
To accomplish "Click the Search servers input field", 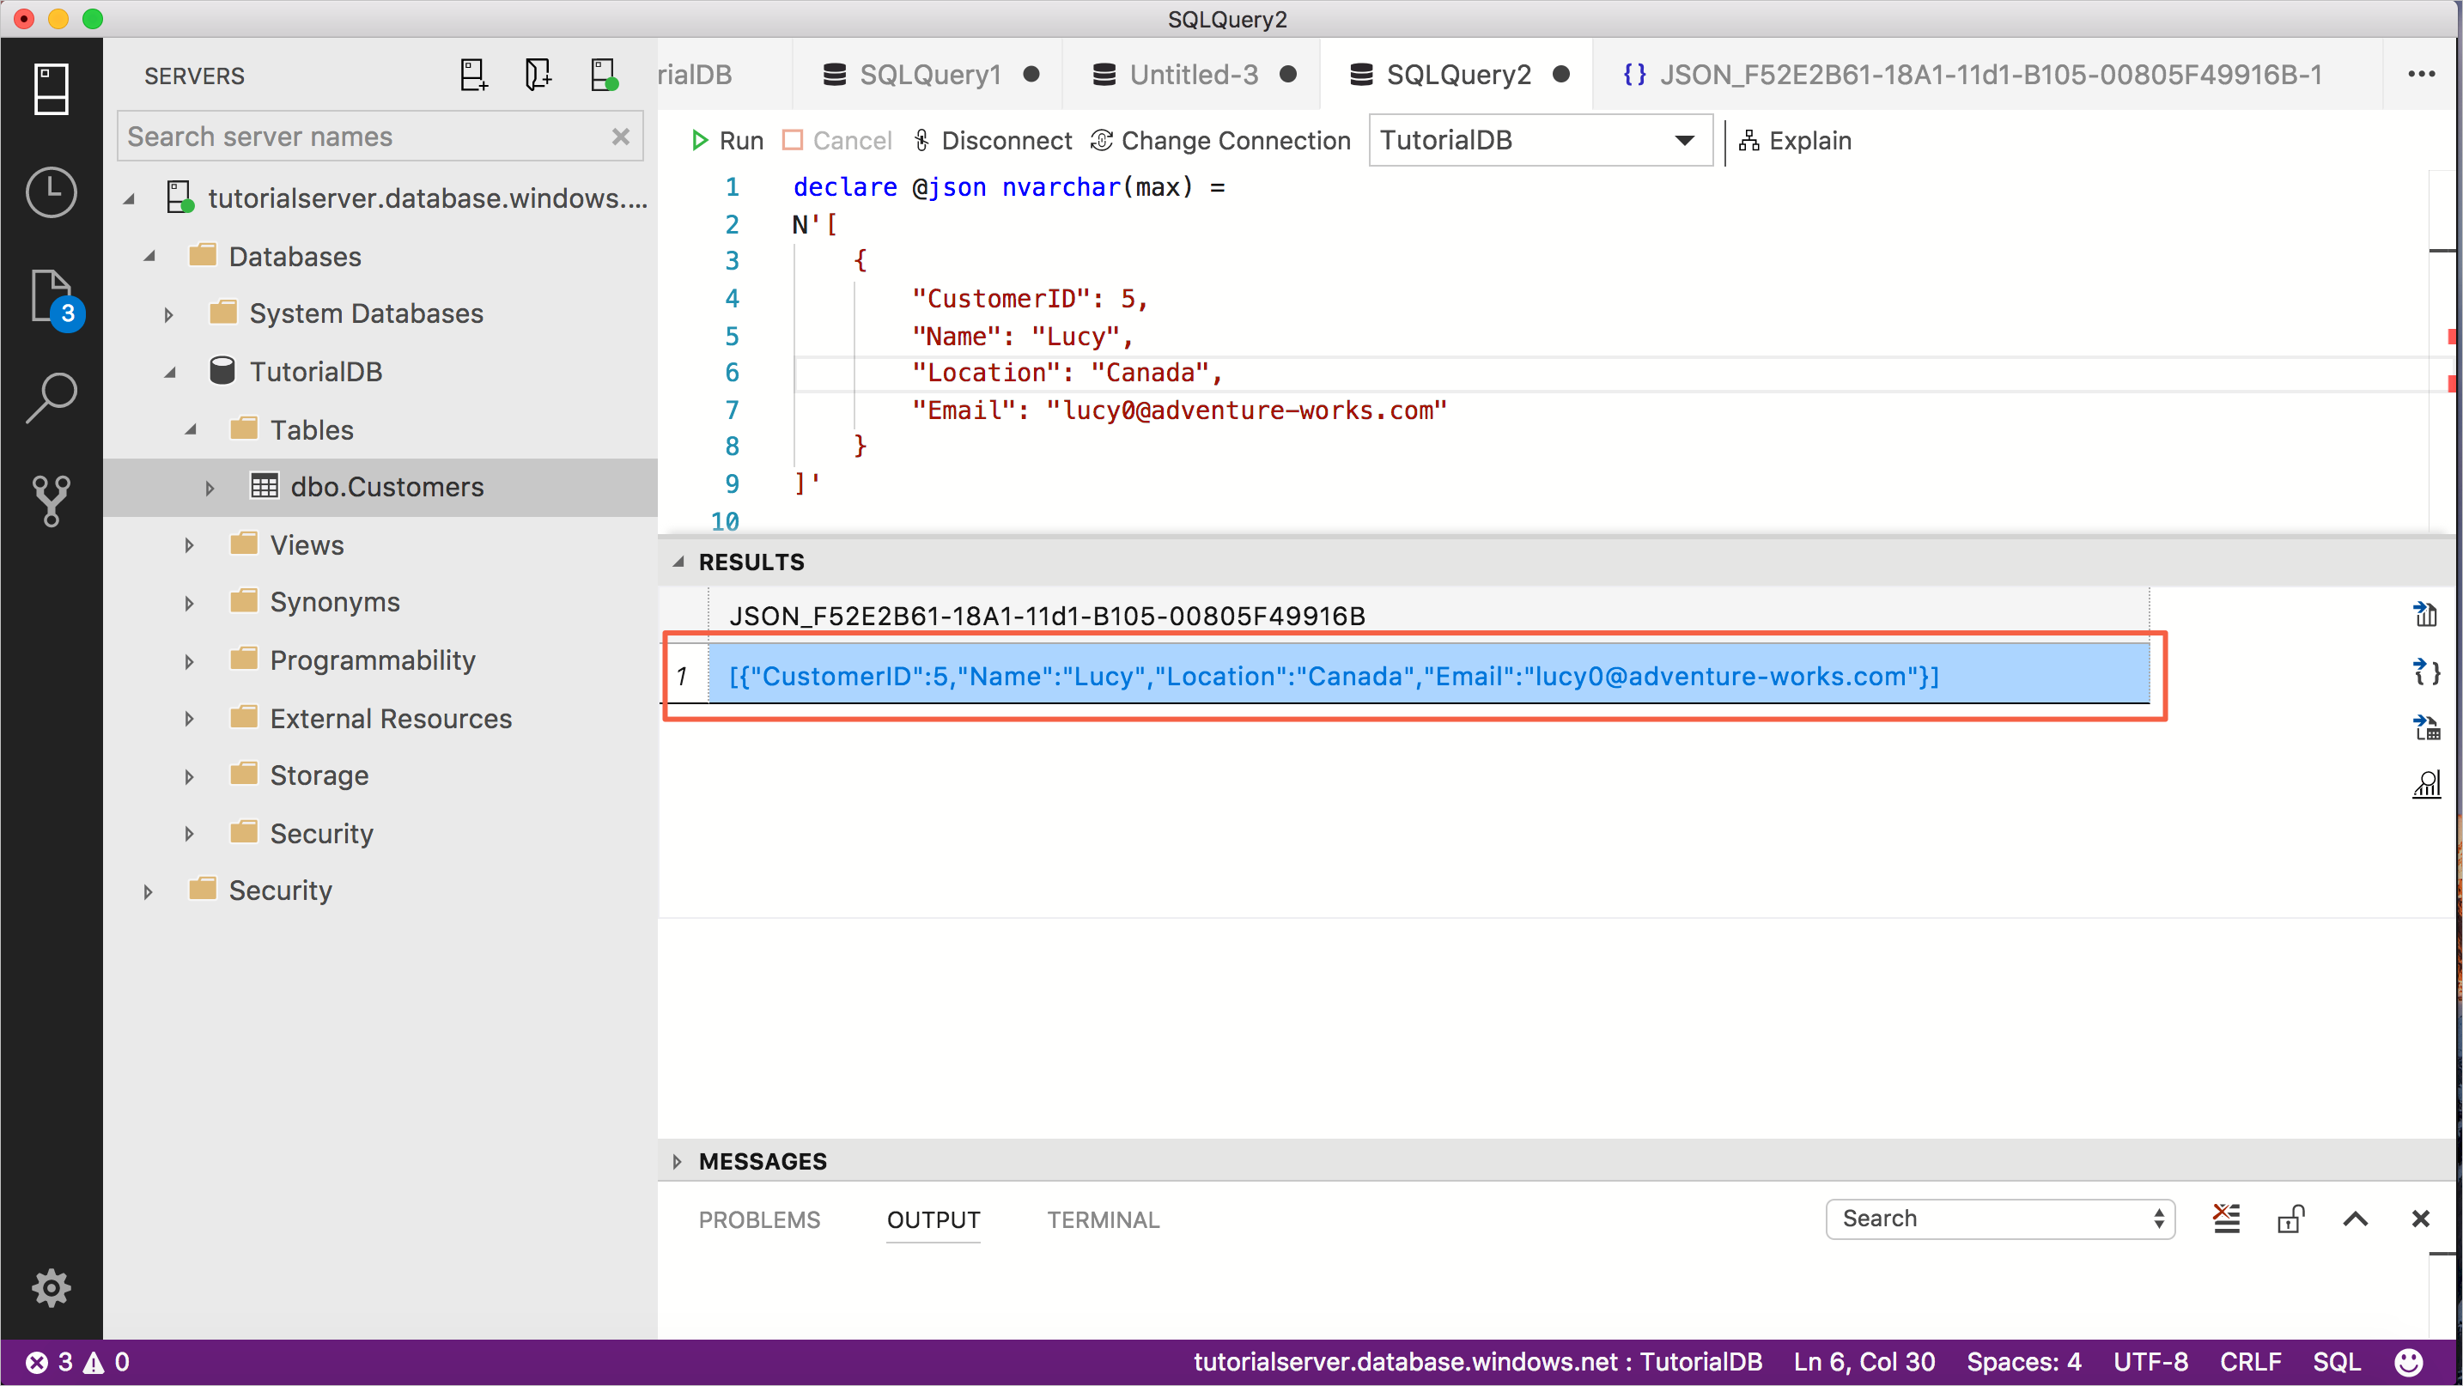I will pos(380,137).
